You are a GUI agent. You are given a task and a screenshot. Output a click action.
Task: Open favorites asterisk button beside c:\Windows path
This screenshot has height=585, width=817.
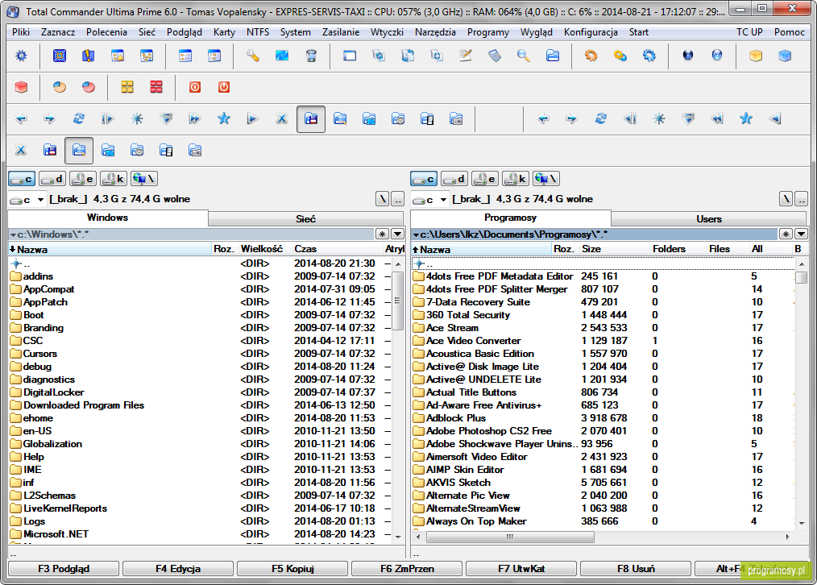382,234
